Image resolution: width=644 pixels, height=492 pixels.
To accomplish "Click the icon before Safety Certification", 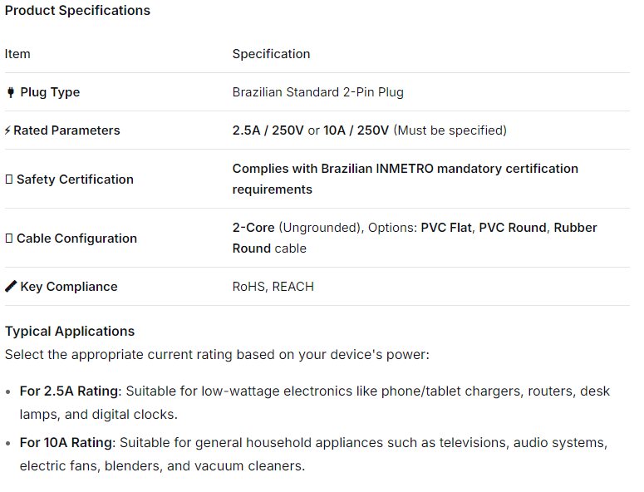I will coord(9,180).
